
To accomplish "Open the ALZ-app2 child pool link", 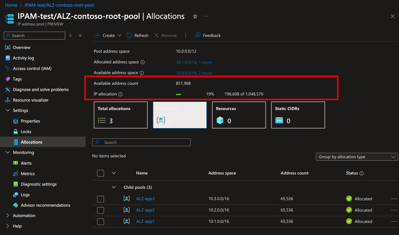I will click(x=145, y=210).
